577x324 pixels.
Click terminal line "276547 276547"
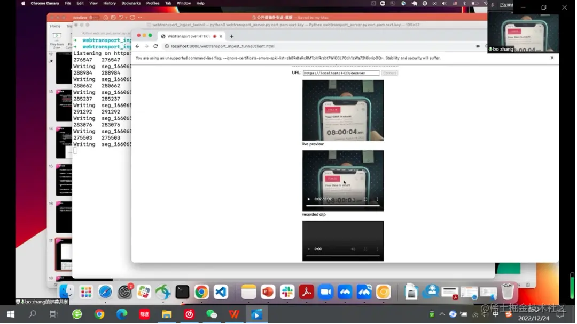point(97,60)
